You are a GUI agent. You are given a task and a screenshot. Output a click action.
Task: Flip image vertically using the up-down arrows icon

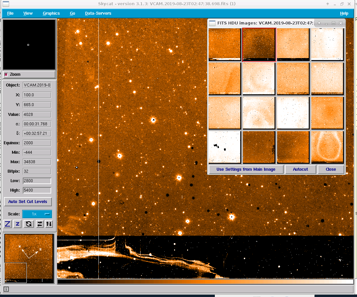(49, 224)
